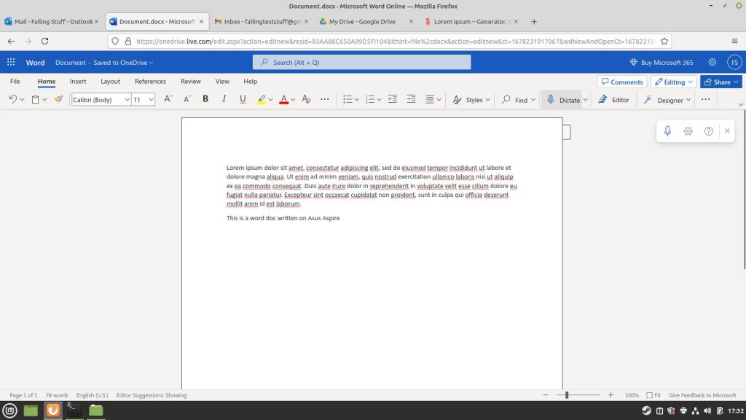Click the Share button
Screen dimensions: 746x420
(x=718, y=82)
